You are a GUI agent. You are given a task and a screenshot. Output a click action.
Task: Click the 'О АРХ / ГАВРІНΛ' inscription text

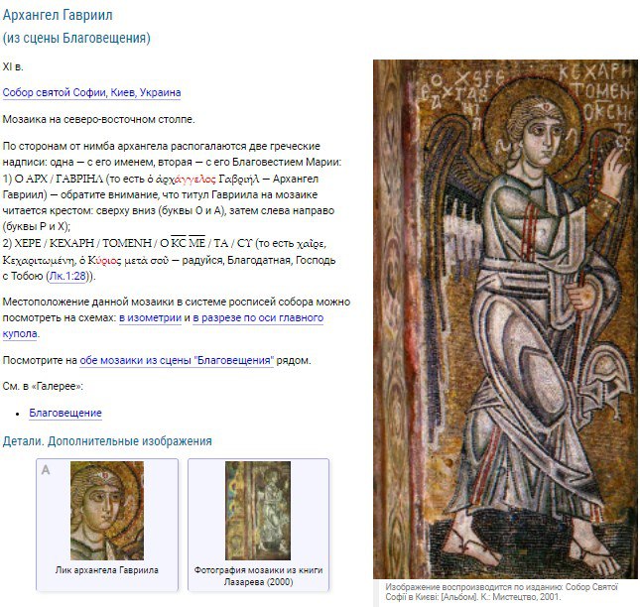(x=59, y=180)
